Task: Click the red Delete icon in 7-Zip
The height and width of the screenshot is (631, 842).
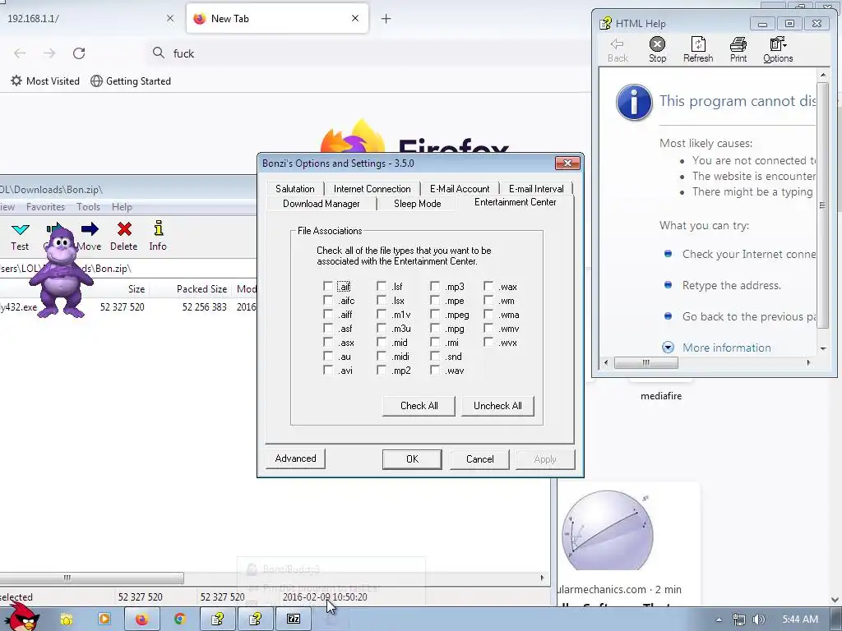Action: (x=125, y=229)
